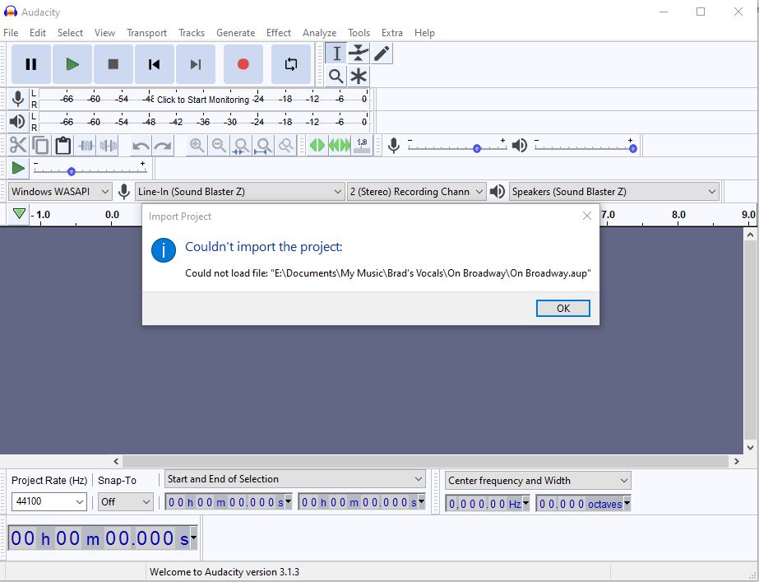Open Start and End of Selection dropdown
Screen dimensions: 759x582
click(294, 479)
